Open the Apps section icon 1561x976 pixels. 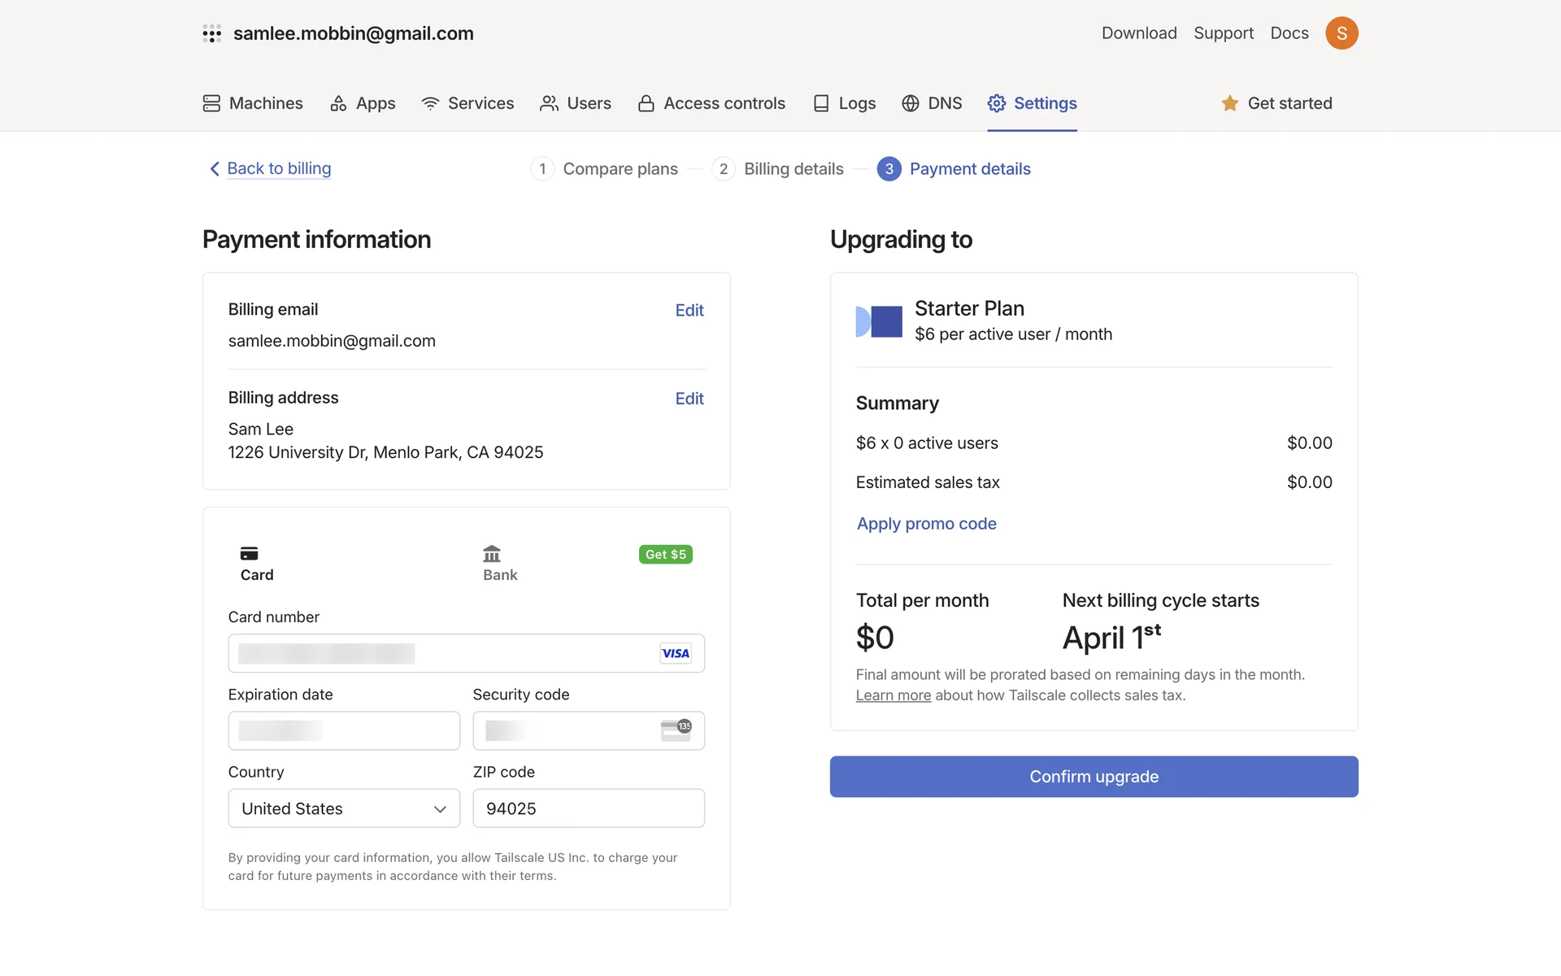(x=338, y=103)
